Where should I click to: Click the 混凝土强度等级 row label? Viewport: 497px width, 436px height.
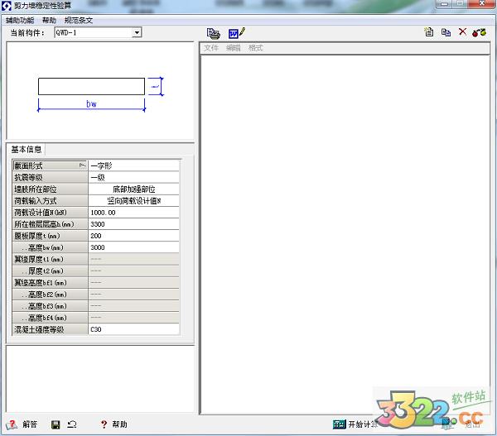coord(50,329)
